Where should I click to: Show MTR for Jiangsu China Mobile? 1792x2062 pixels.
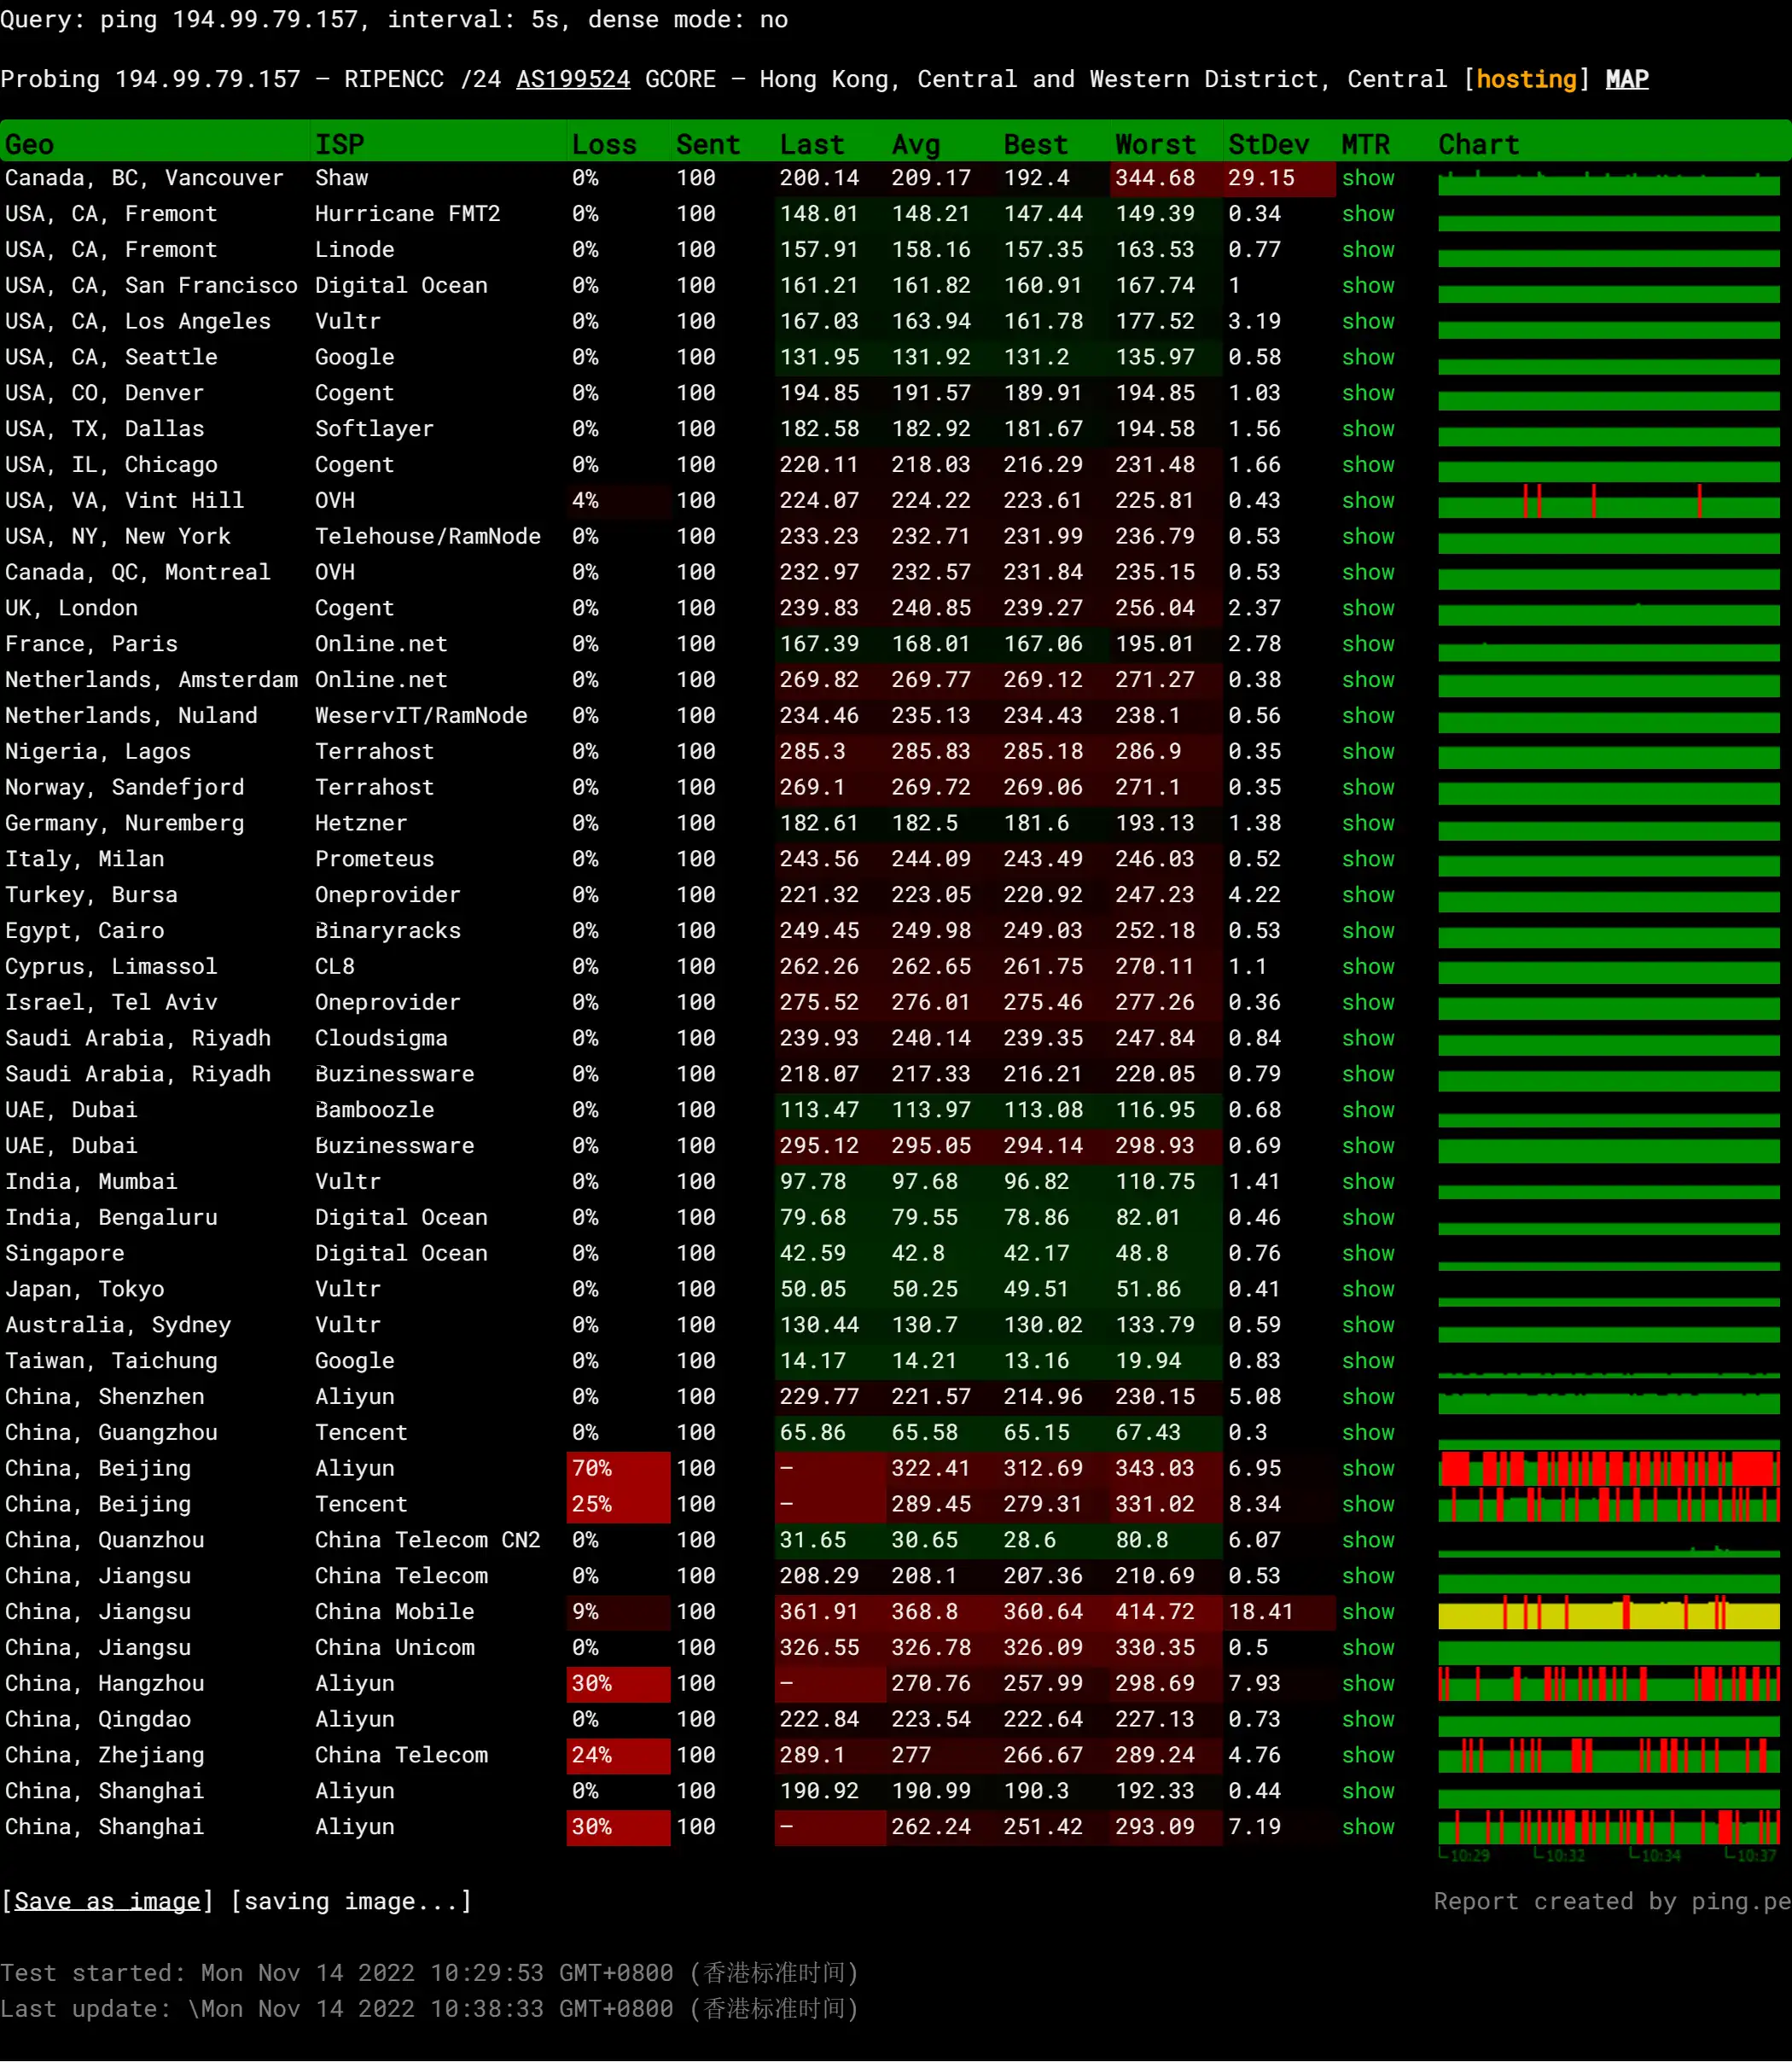1368,1612
